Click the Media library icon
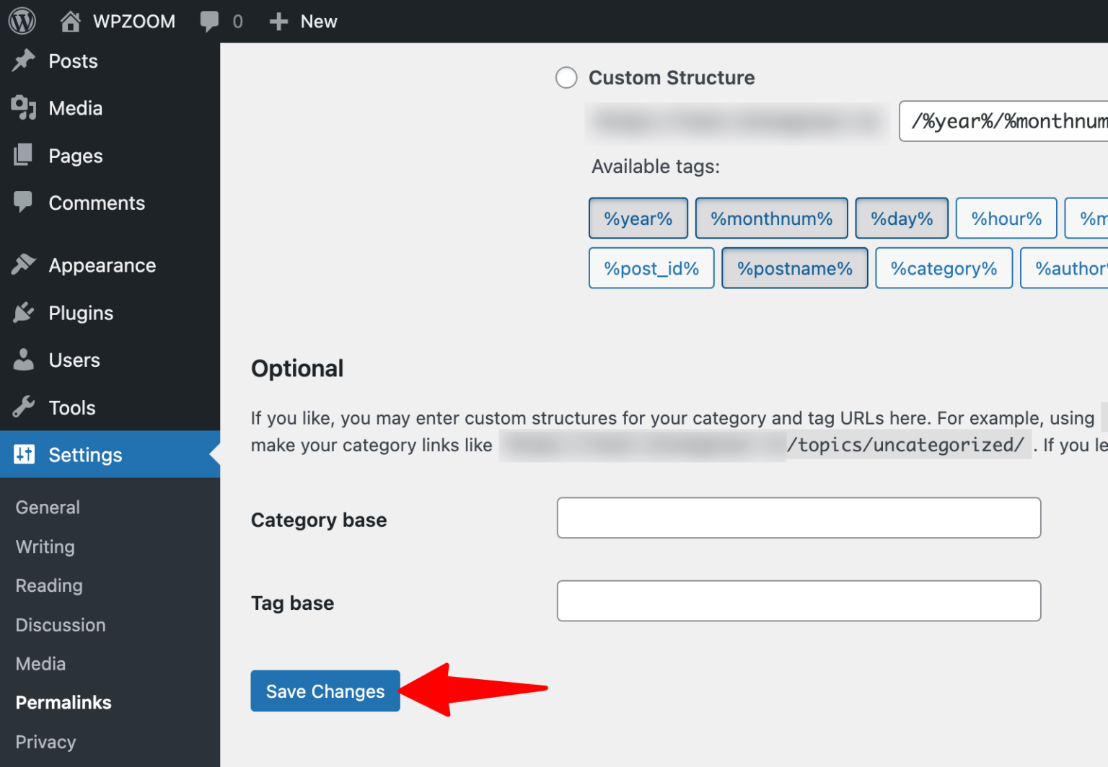The height and width of the screenshot is (767, 1108). point(23,108)
